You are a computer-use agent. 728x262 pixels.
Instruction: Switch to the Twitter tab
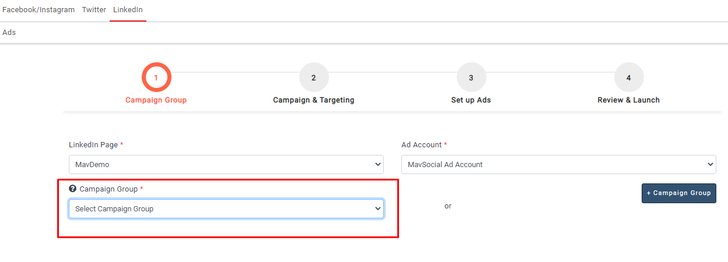point(94,10)
